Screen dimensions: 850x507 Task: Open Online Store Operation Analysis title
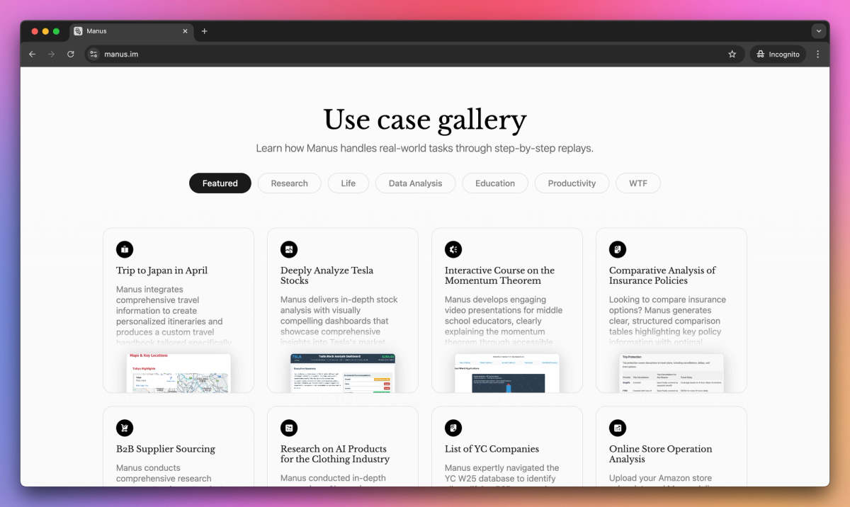(x=660, y=454)
